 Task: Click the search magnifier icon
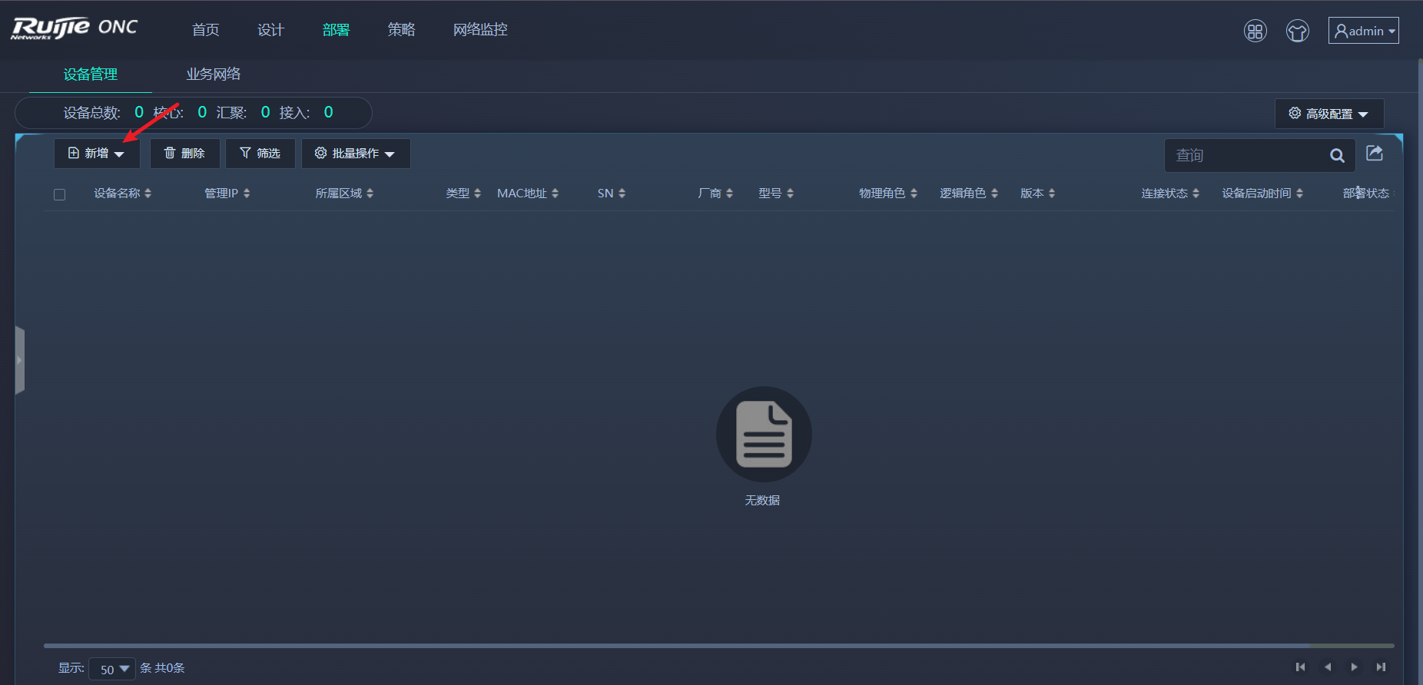click(x=1337, y=156)
